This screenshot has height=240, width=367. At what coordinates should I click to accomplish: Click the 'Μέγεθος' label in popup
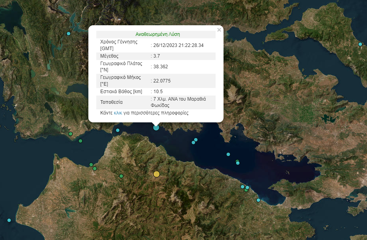click(x=109, y=56)
